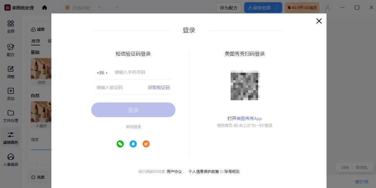Select the 文件处理 sidebar item
This screenshot has height=188, width=376.
point(11,116)
